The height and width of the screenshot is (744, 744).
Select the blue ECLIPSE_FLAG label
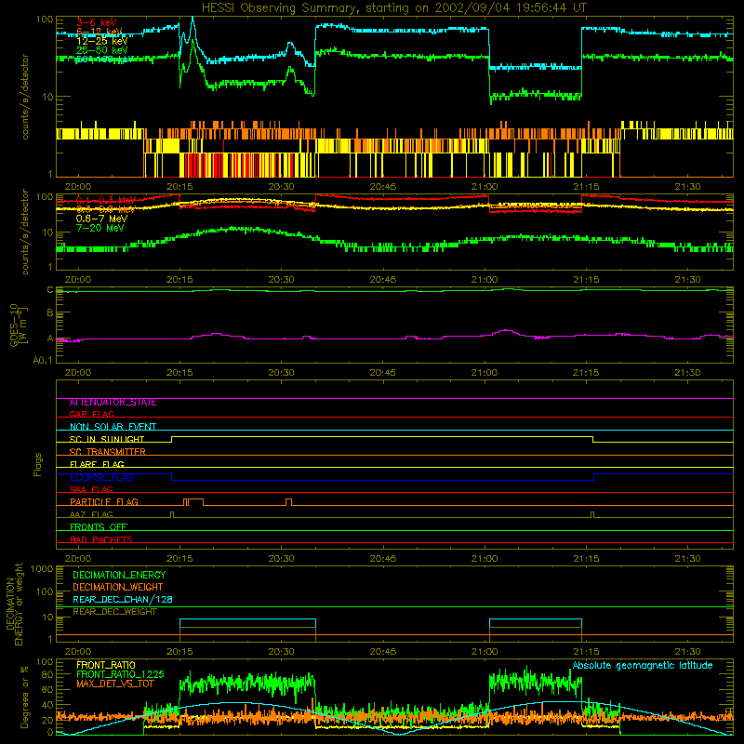coord(101,477)
